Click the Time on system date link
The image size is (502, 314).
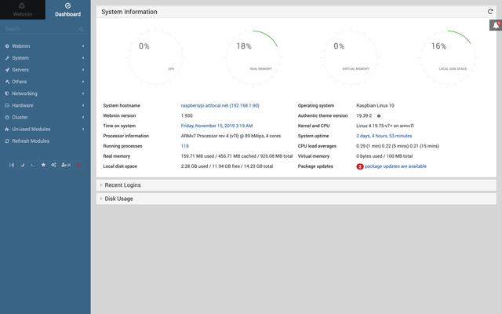tap(216, 126)
